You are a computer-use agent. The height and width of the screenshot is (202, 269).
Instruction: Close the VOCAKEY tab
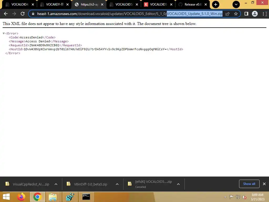pos(68,5)
